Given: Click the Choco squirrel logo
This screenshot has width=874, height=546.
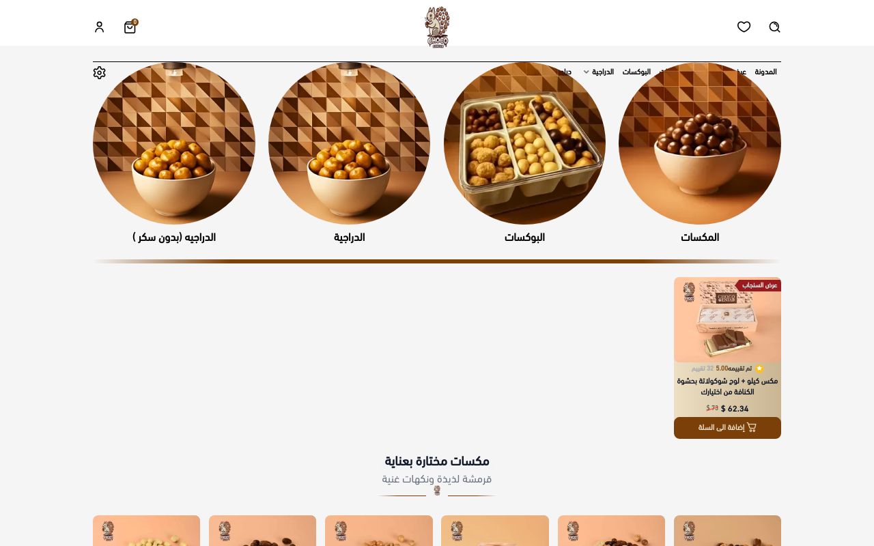Looking at the screenshot, I should pyautogui.click(x=437, y=27).
